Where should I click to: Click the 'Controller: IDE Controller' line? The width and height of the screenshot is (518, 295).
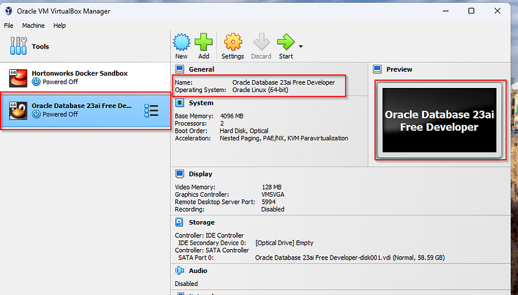pyautogui.click(x=209, y=235)
